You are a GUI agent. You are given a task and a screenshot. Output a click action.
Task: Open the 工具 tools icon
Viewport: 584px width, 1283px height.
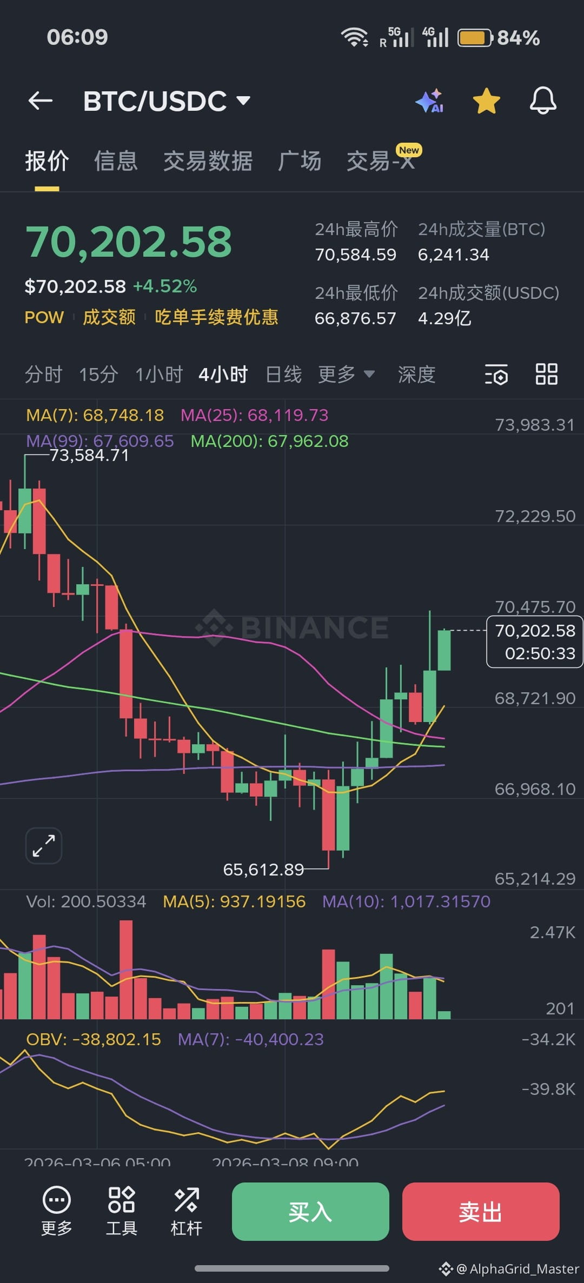[122, 1211]
